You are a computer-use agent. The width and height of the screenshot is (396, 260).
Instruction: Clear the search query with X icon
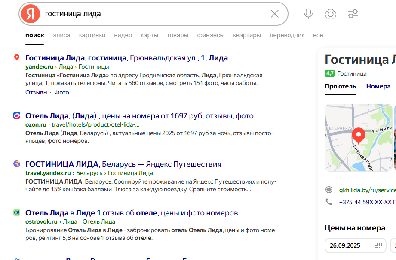pyautogui.click(x=275, y=14)
